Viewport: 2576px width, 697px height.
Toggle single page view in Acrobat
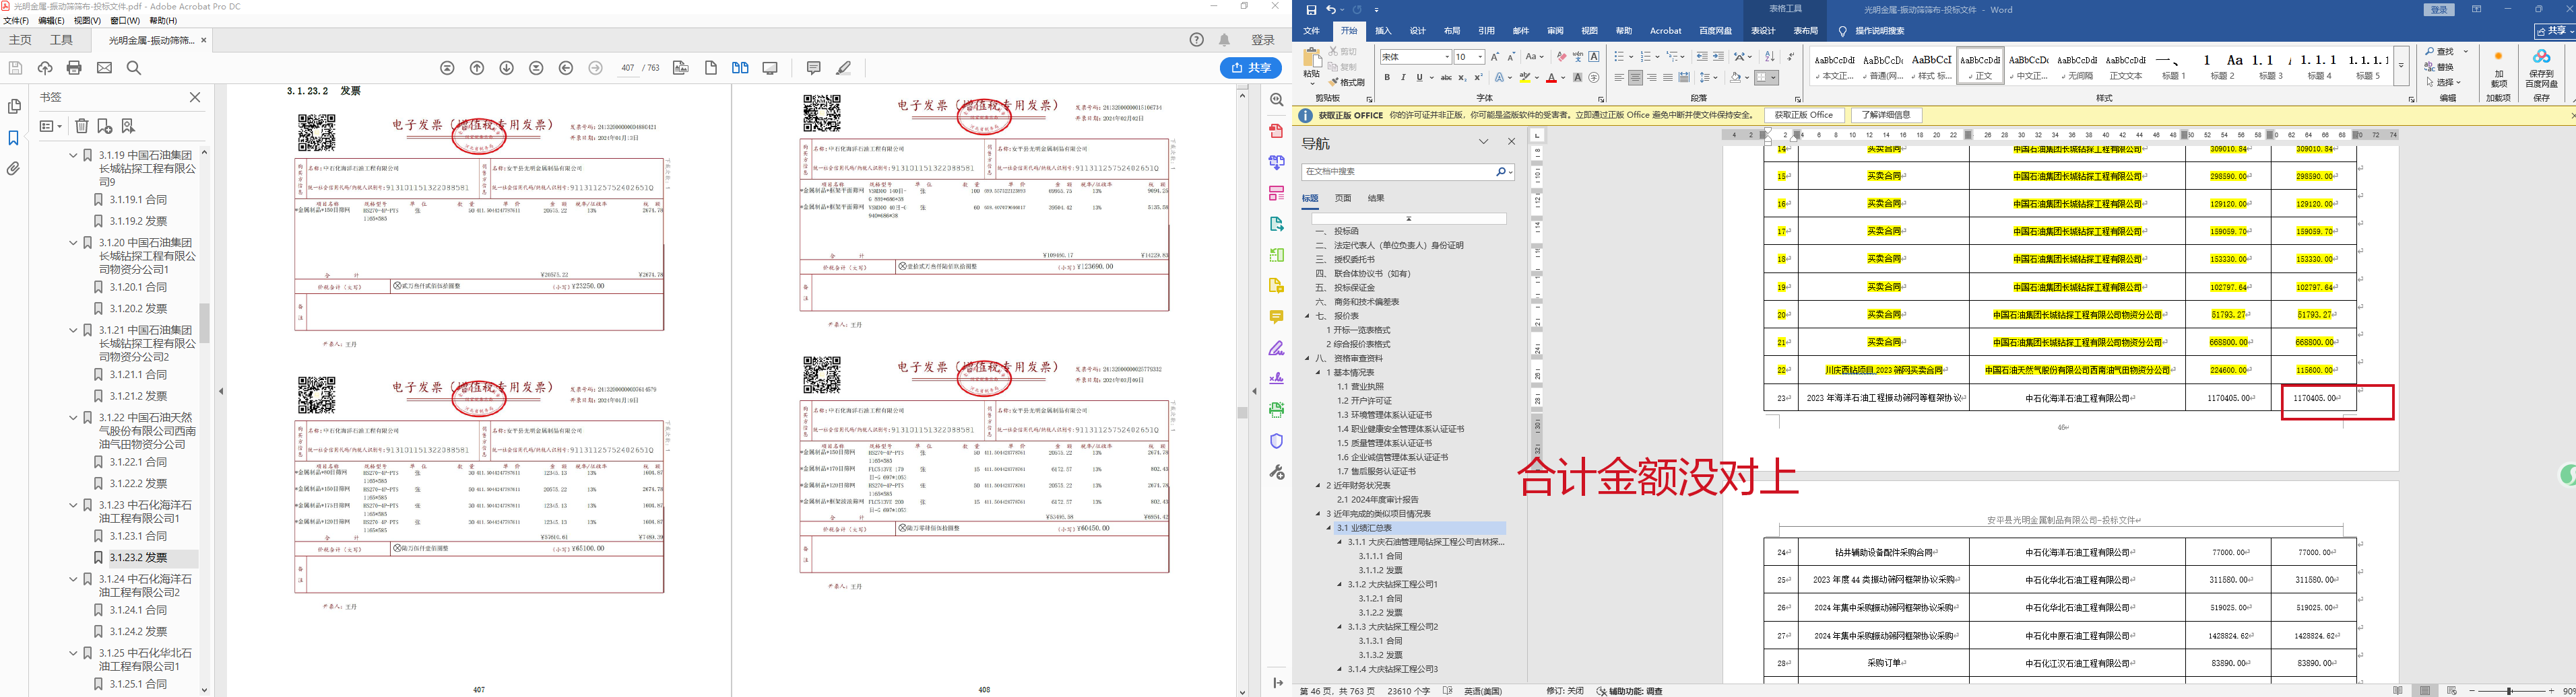pyautogui.click(x=711, y=68)
